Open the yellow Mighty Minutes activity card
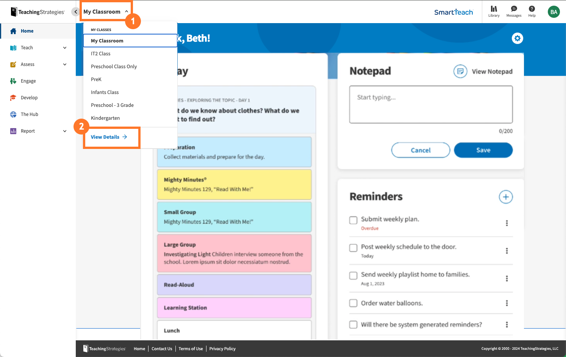Image resolution: width=566 pixels, height=357 pixels. point(234,185)
